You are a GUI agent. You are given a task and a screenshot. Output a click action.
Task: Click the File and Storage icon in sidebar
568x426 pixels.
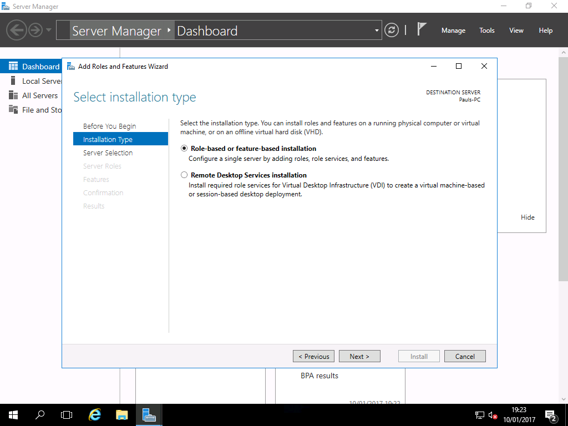[x=13, y=109]
